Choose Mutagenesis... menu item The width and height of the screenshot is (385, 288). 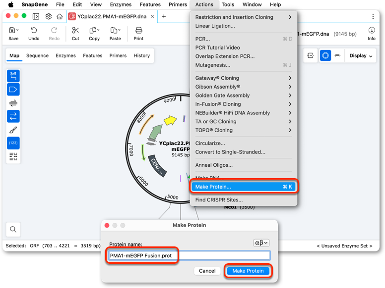(243, 65)
